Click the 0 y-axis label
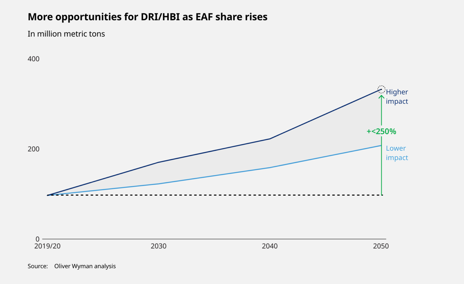The height and width of the screenshot is (284, 464). (37, 239)
